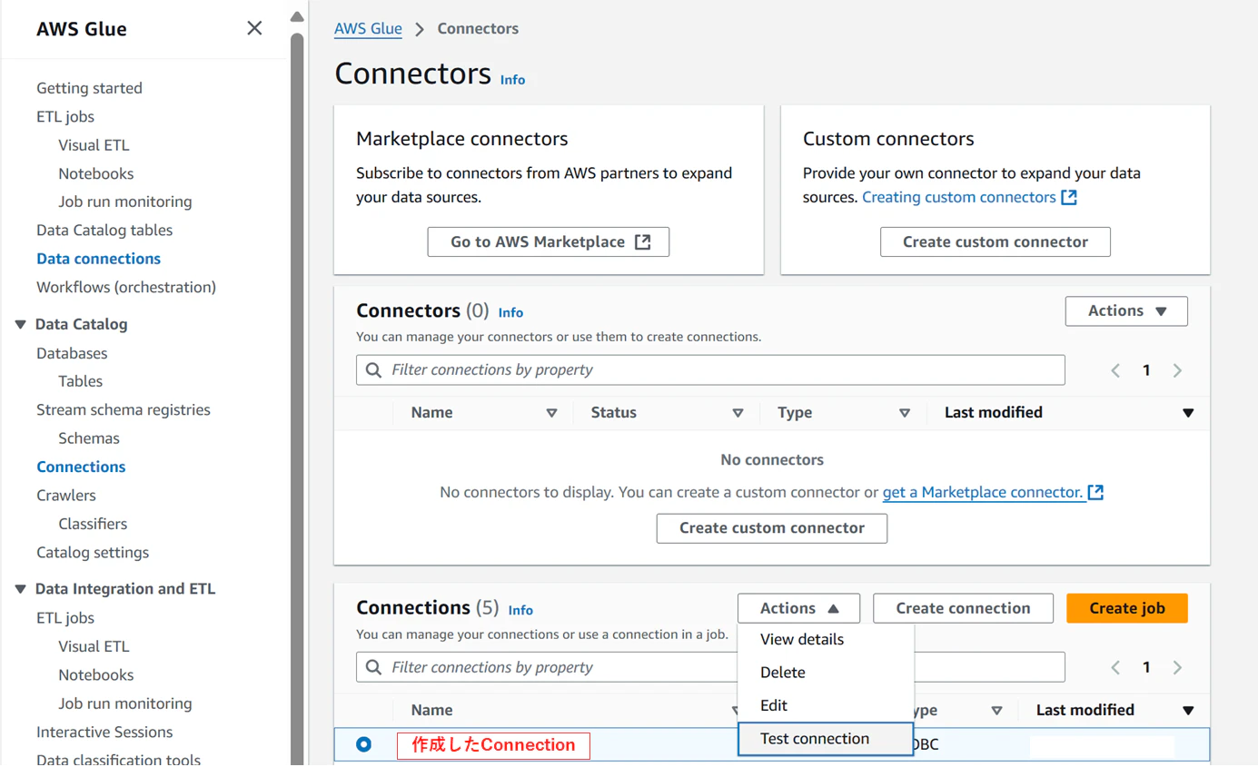Close the Connections Actions dropdown
1258x767 pixels.
798,608
